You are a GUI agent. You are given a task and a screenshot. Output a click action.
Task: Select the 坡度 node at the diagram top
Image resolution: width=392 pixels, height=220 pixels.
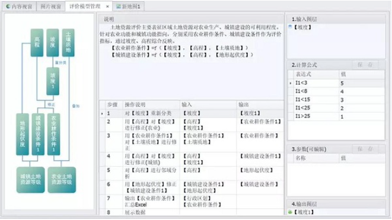click(53, 43)
